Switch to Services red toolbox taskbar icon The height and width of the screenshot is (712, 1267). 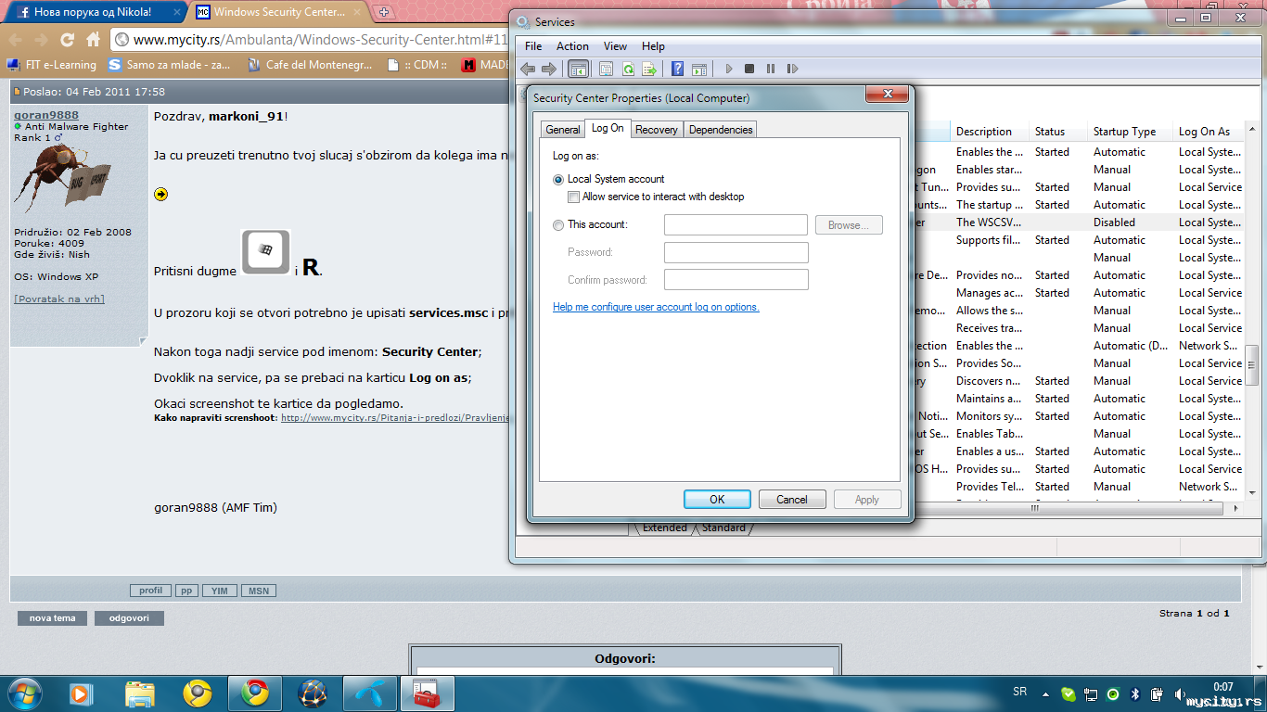pyautogui.click(x=427, y=693)
